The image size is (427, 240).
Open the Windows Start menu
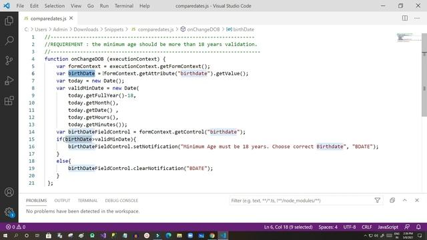(x=5, y=235)
